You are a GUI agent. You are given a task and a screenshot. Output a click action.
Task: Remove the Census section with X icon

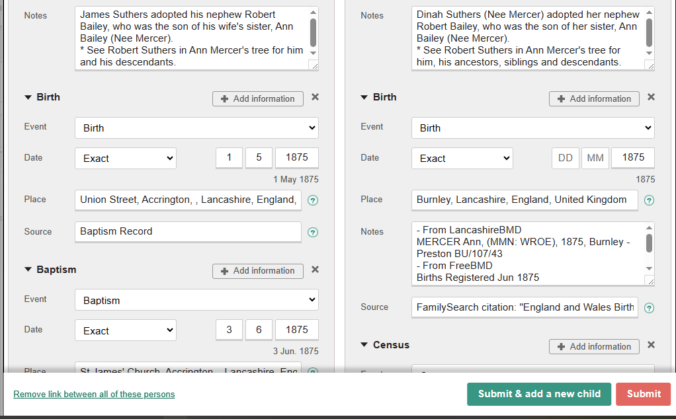[x=651, y=345]
